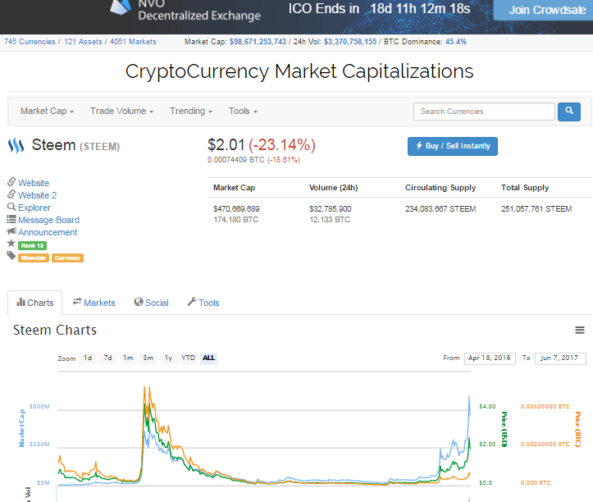Open the Tools tab below coin info
593x502 pixels.
tap(203, 303)
